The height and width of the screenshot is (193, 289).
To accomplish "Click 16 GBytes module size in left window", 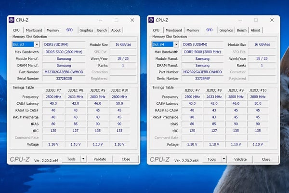I will pyautogui.click(x=123, y=44).
